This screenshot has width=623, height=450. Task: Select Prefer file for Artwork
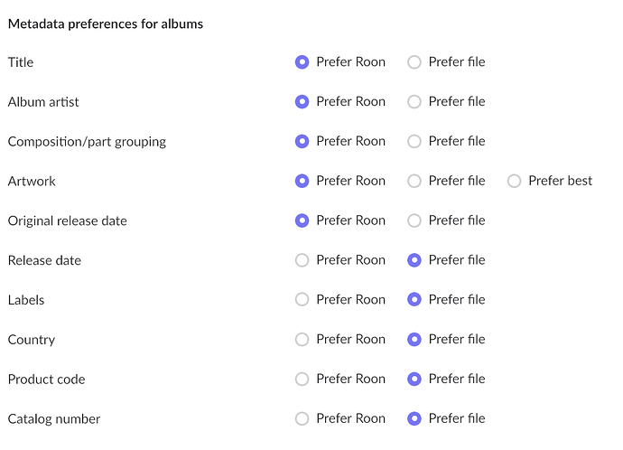point(414,181)
